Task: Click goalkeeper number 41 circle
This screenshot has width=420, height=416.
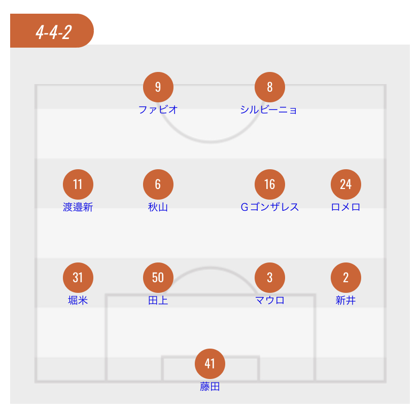Action: click(x=210, y=364)
